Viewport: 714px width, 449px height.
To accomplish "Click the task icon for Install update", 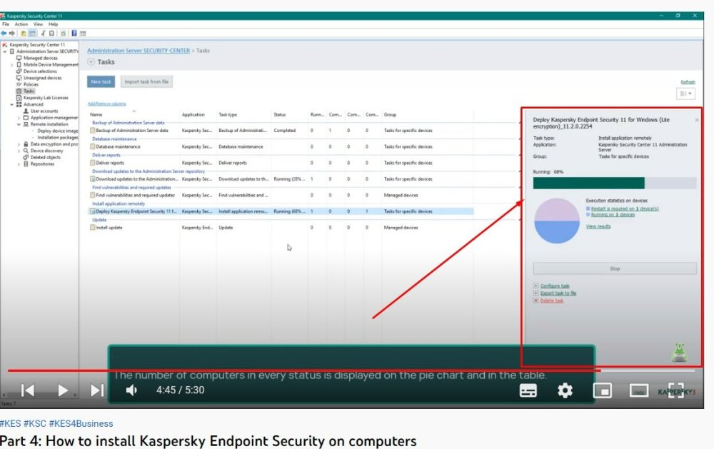I will (92, 227).
